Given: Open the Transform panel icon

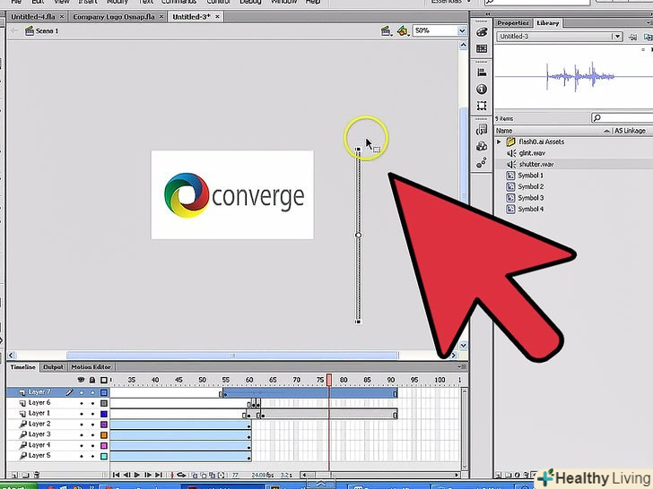Looking at the screenshot, I should point(482,106).
